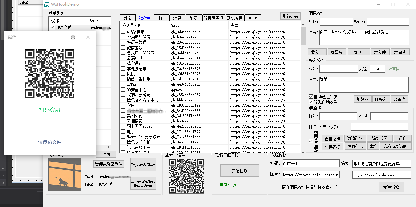
Task: Click the 直接拉群 button
Action: click(x=332, y=138)
